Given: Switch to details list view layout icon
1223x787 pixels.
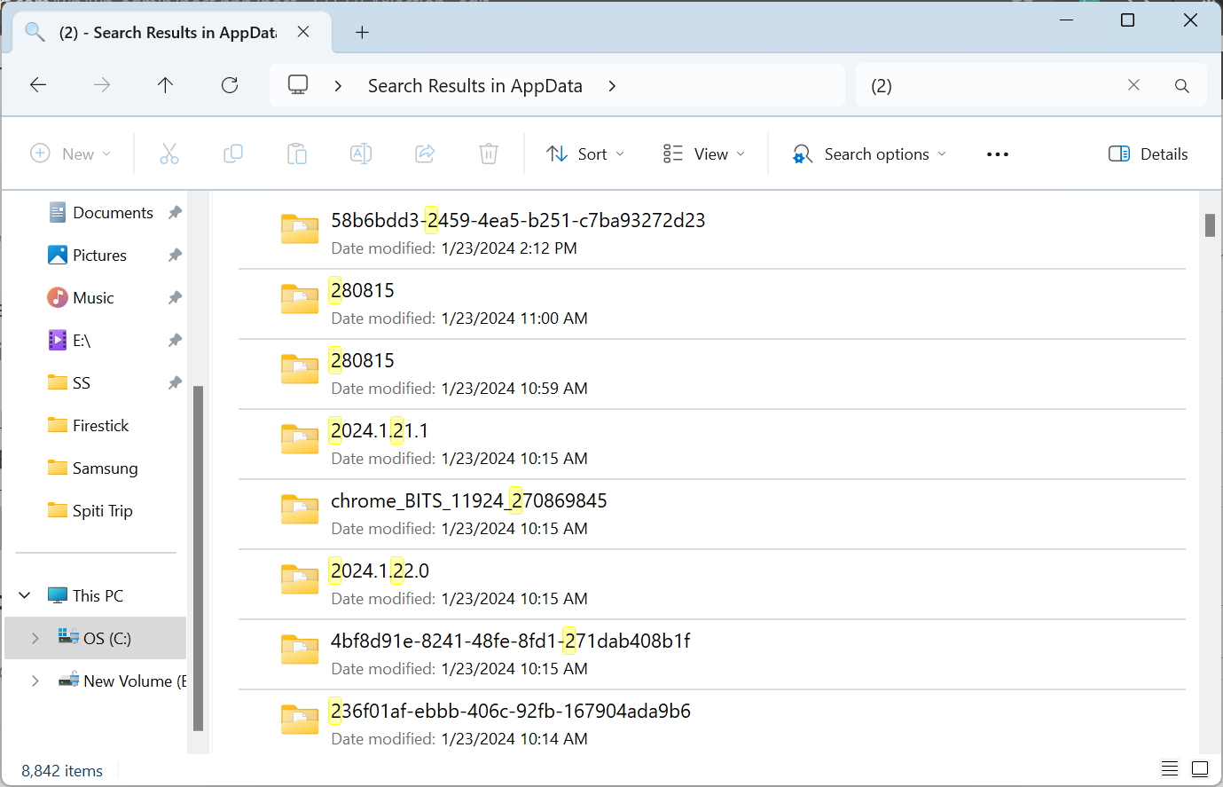Looking at the screenshot, I should [1170, 768].
